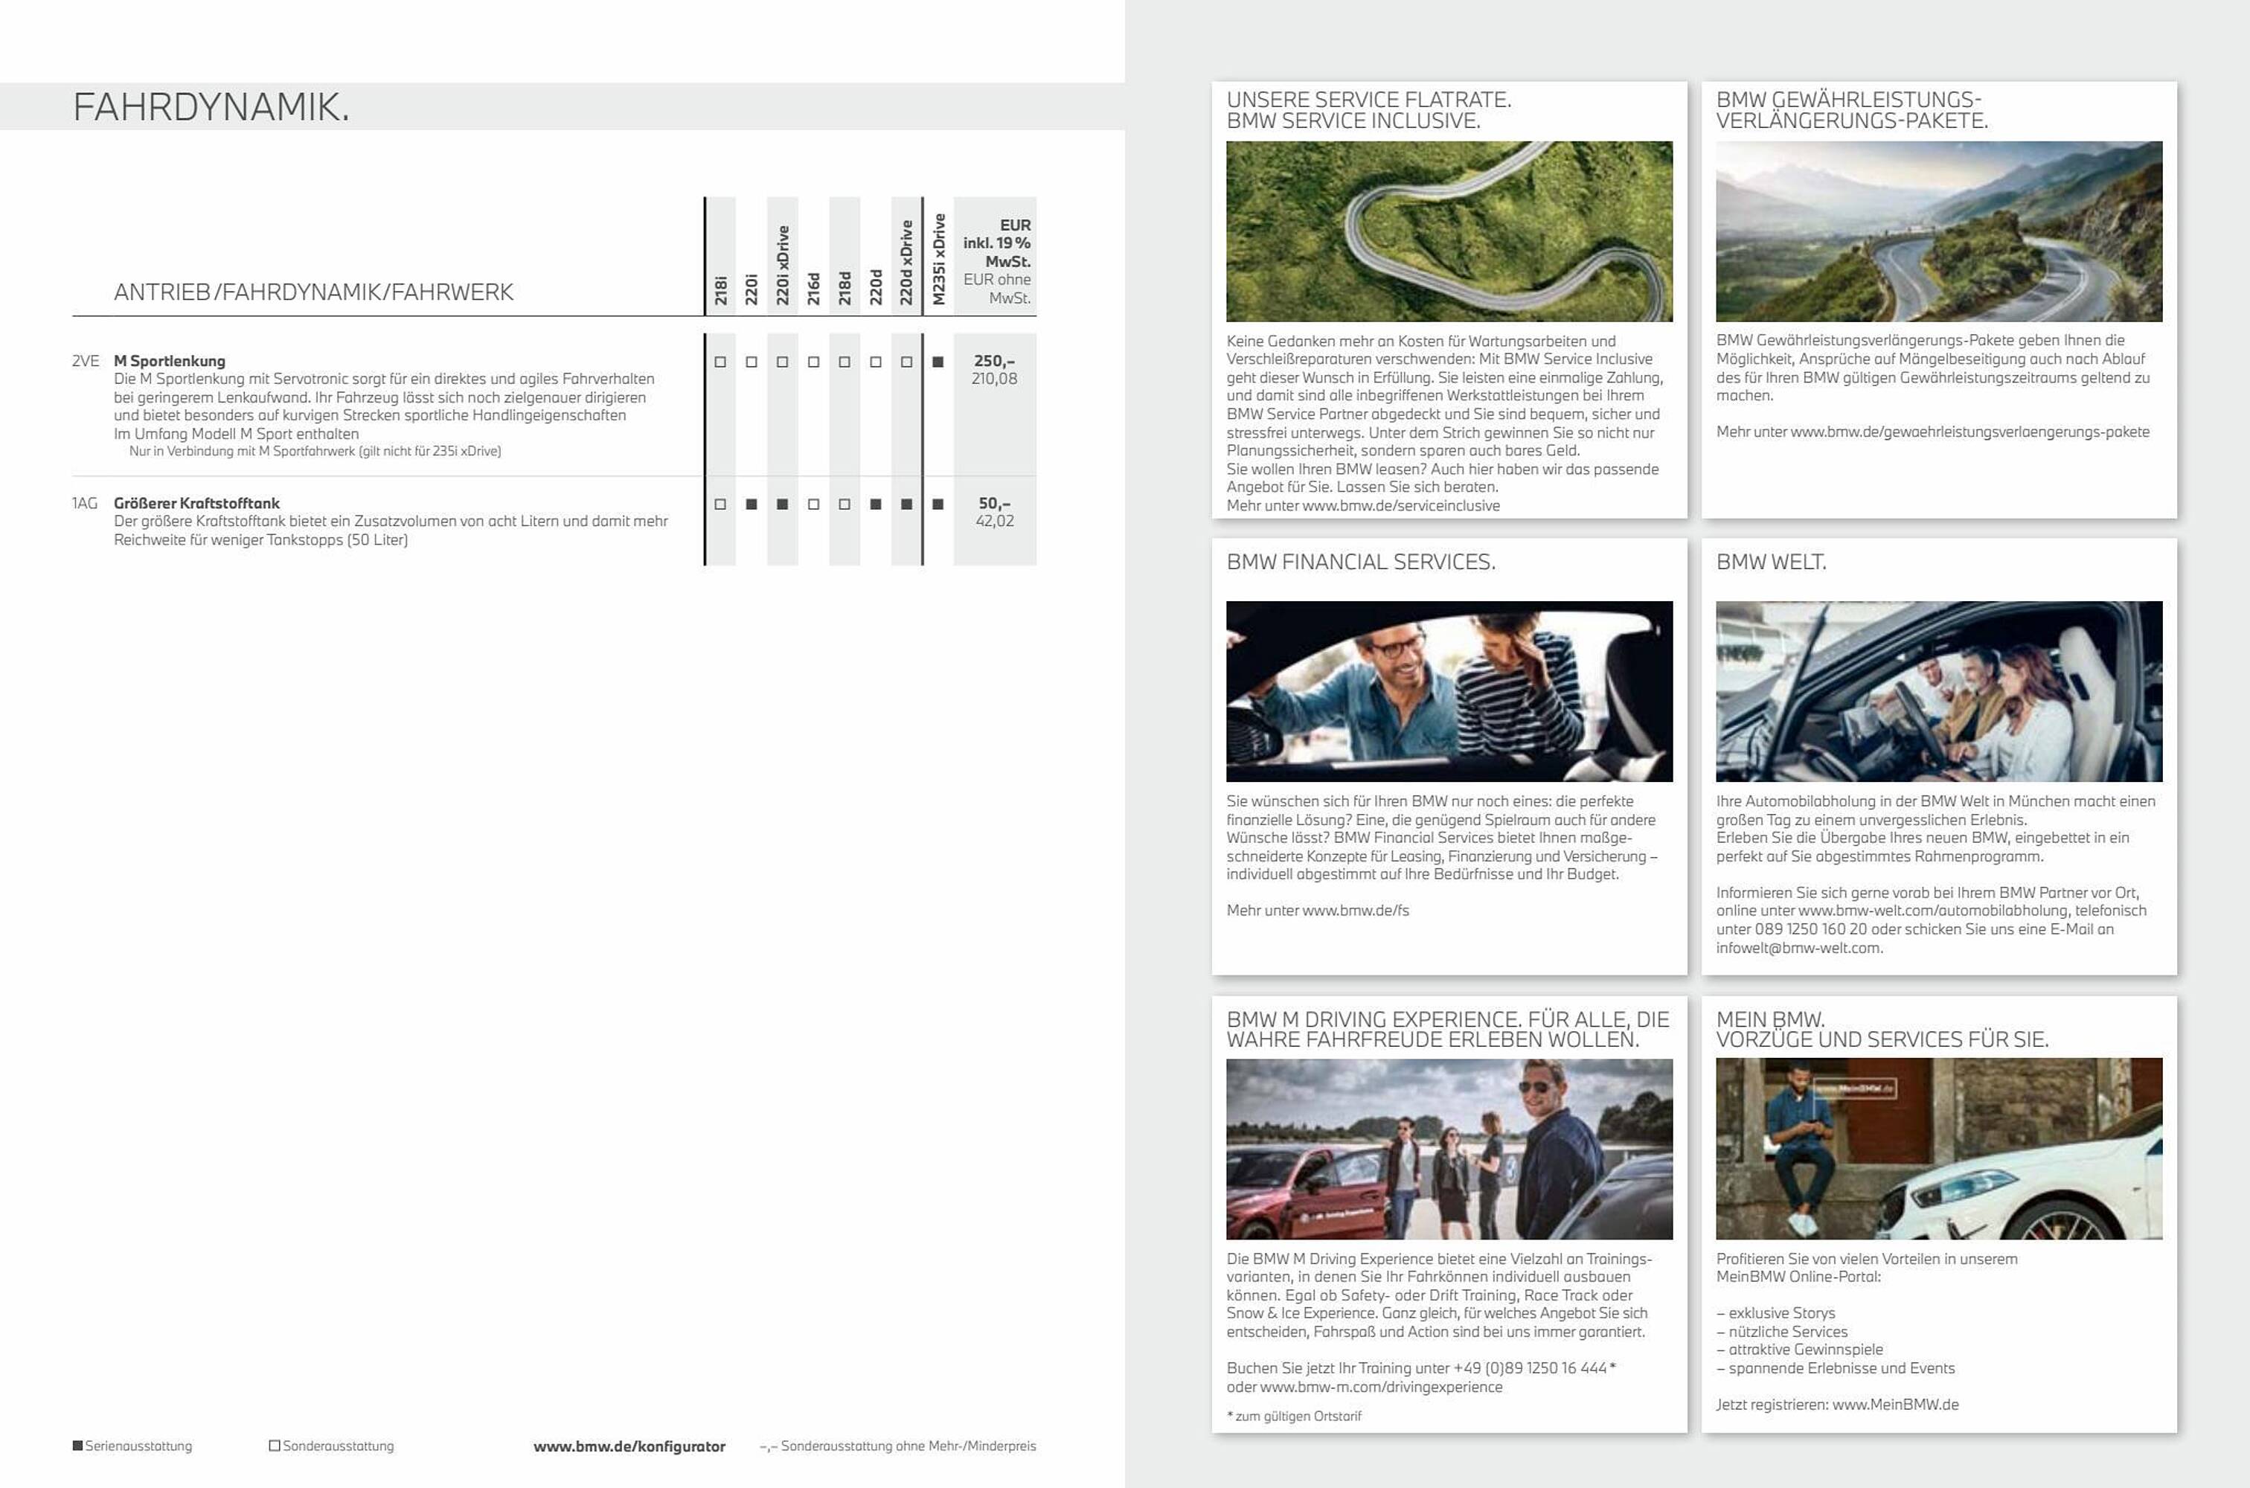Click the filled Kraftstofftank box for 220d xDrive
Screen dimensions: 2250x1488
point(906,504)
